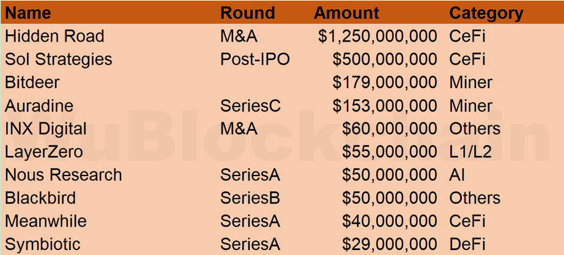This screenshot has width=564, height=255.
Task: Select the INX Digital name cell
Action: [x=46, y=129]
